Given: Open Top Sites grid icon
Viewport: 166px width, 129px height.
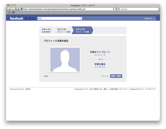Looking at the screenshot, I should (x=13, y=12).
